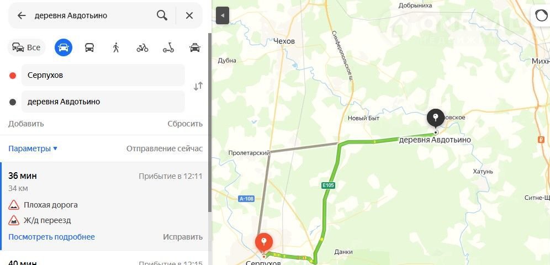Select the bus transport mode

89,47
